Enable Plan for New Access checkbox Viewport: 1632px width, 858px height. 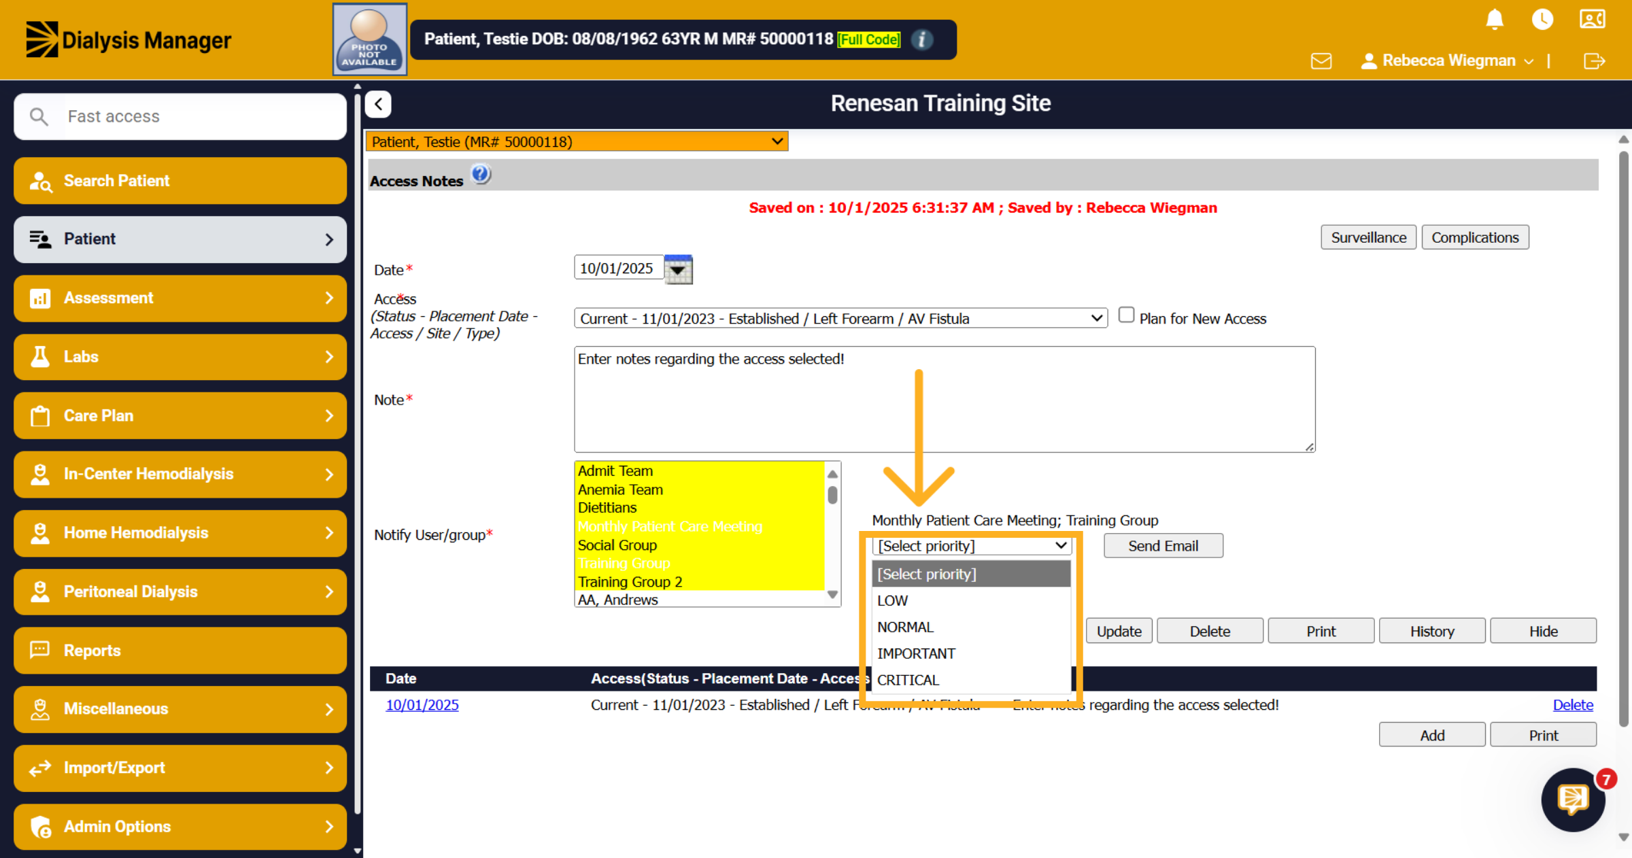click(1126, 315)
